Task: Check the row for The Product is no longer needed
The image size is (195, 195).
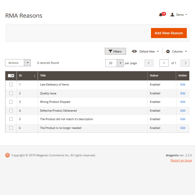Action: 11,128
